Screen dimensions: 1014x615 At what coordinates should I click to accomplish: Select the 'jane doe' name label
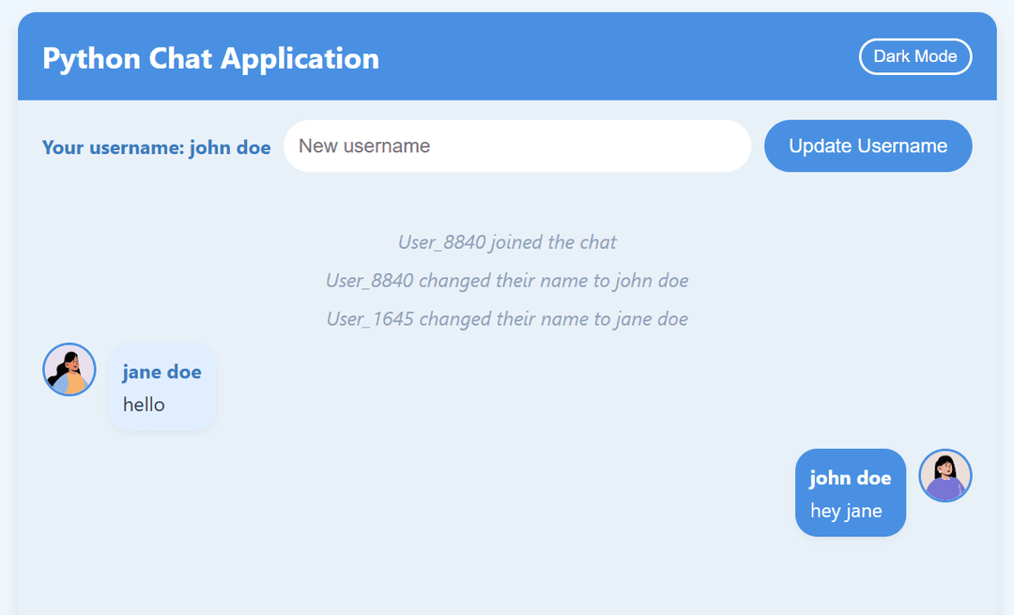(x=161, y=372)
